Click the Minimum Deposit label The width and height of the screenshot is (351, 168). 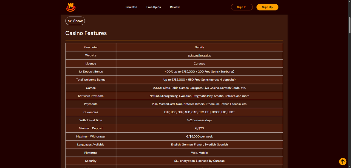tap(91, 128)
